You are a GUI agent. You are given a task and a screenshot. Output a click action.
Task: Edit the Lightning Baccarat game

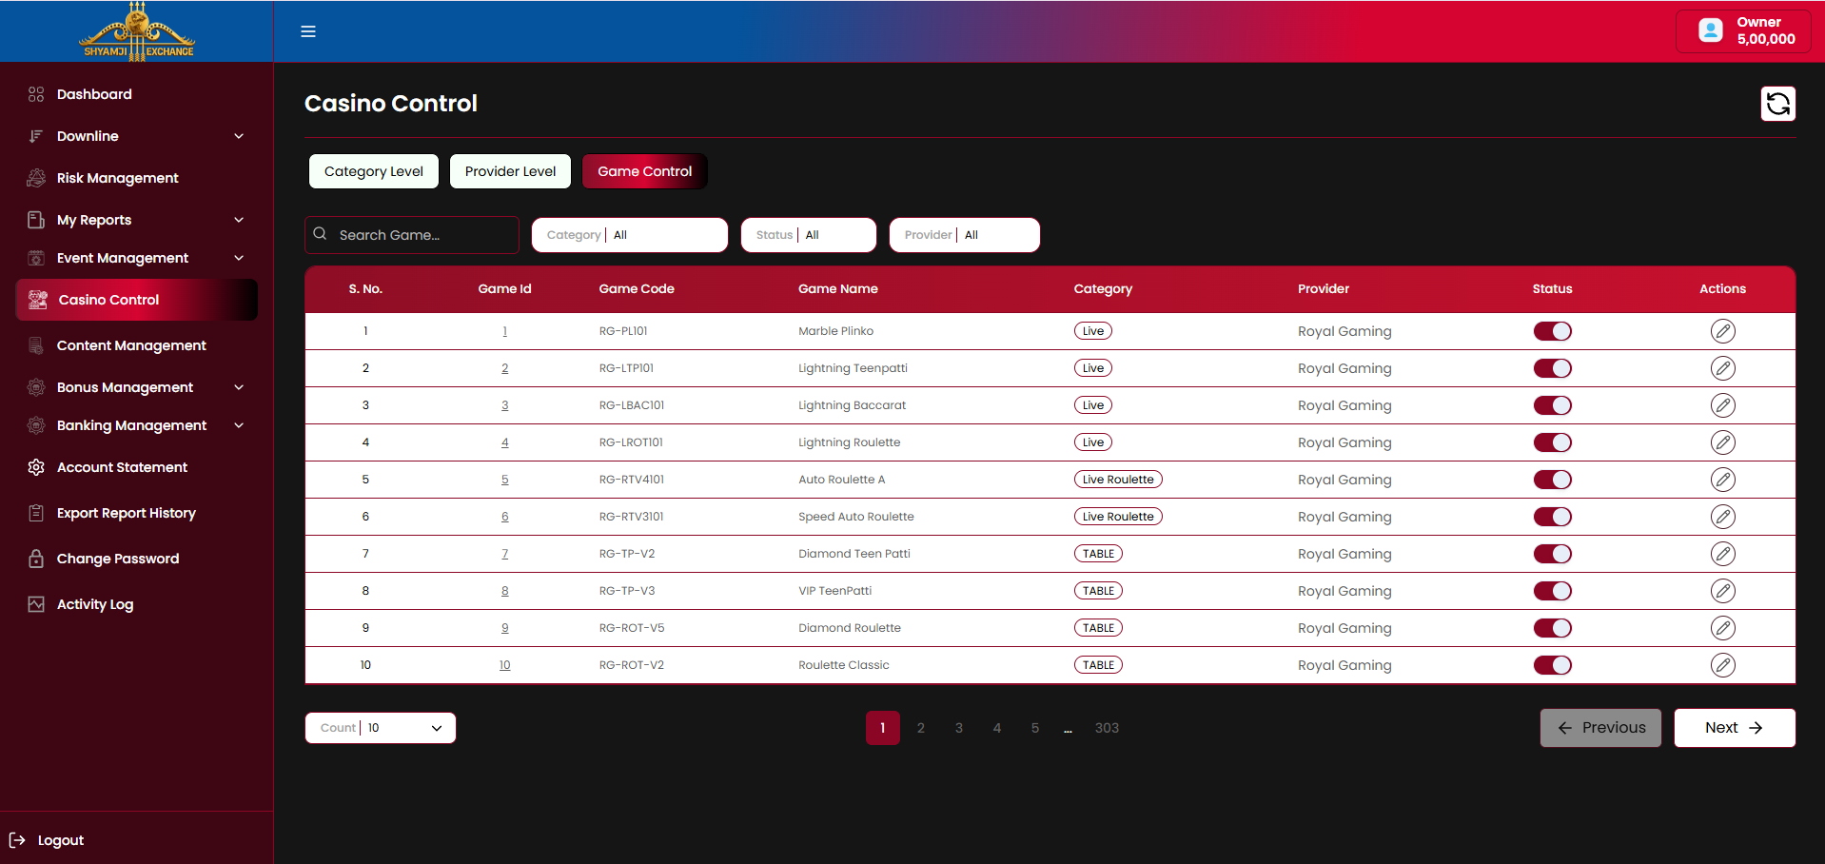pos(1722,405)
